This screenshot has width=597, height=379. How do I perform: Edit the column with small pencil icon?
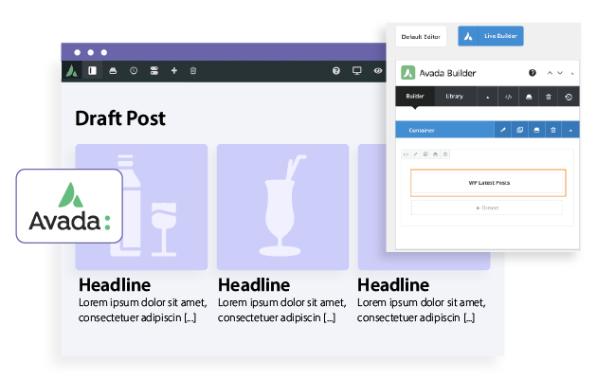415,154
